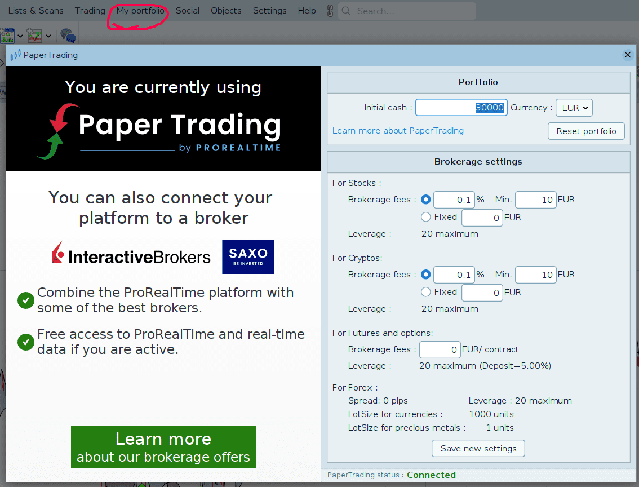Click 'Leverage : 20 maximum' under Forex
The height and width of the screenshot is (487, 639).
[x=520, y=401]
